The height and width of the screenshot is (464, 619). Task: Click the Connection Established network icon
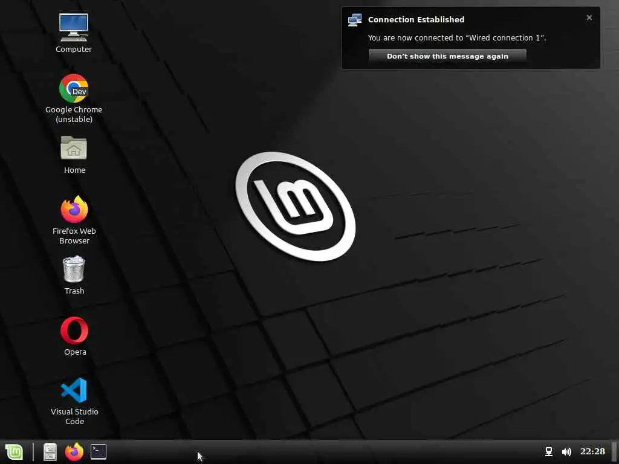pos(354,20)
